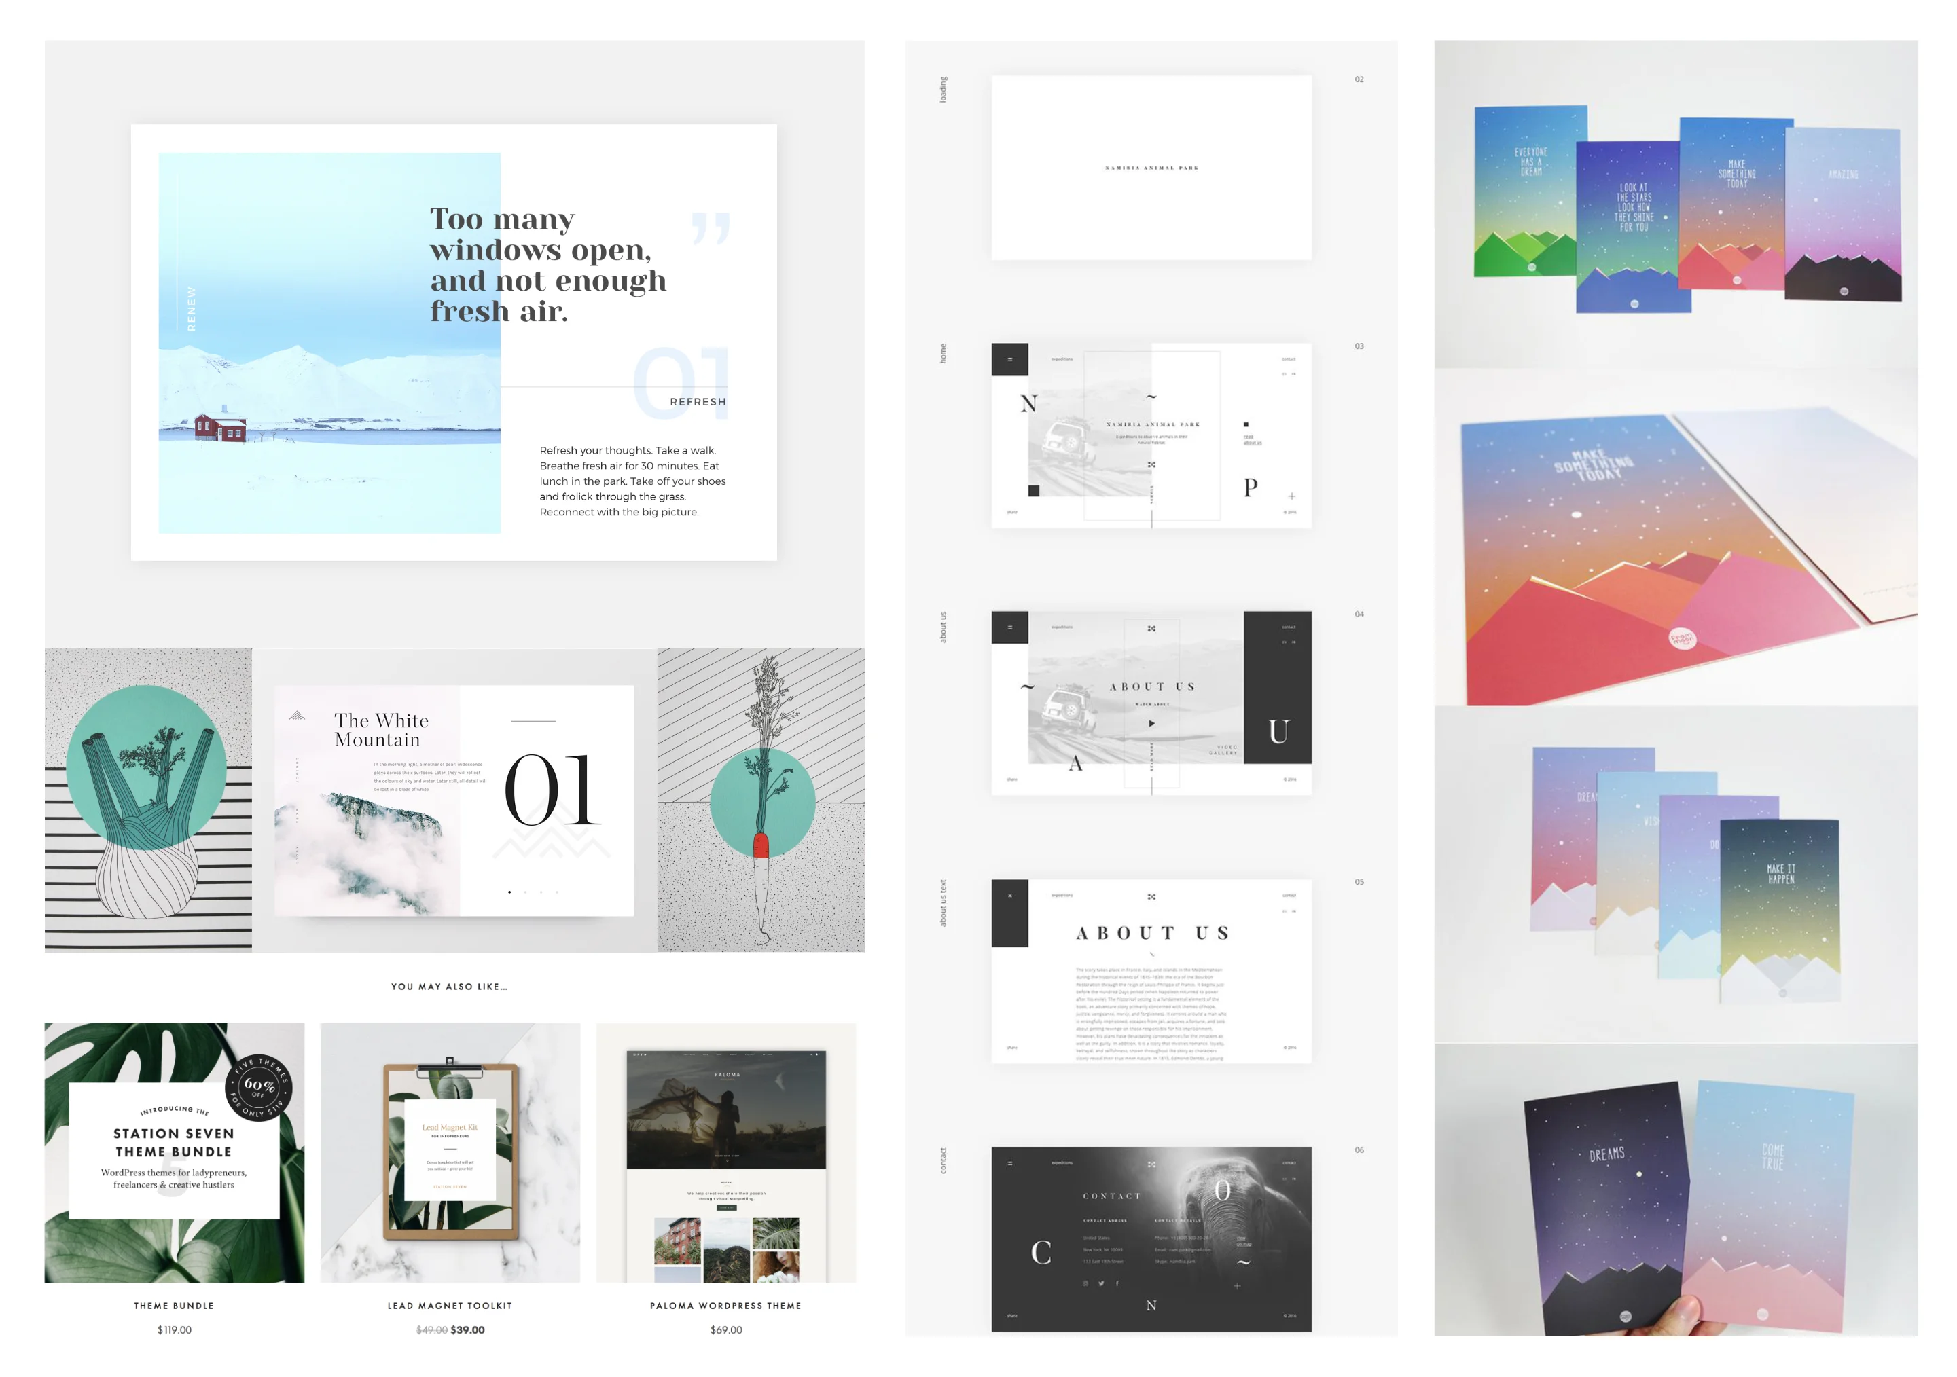Open the Paloma WordPress Theme thumbnail
1957x1377 pixels.
725,1154
